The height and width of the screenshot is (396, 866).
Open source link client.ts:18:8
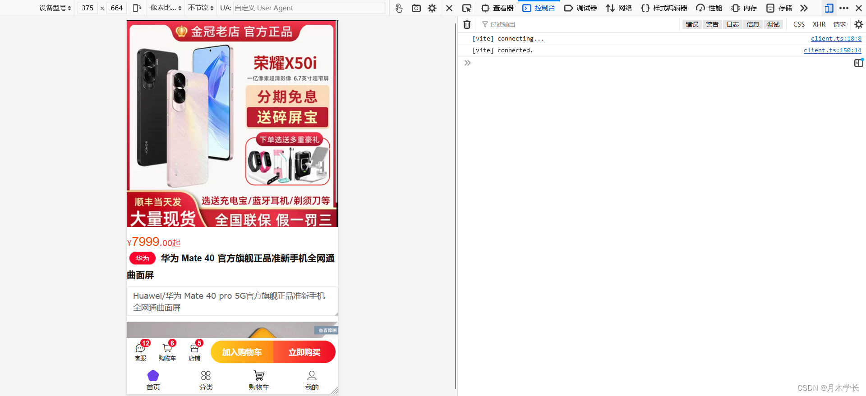pos(836,39)
